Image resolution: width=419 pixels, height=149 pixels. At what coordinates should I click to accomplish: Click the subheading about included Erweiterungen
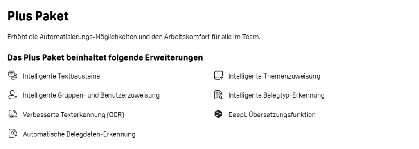105,57
